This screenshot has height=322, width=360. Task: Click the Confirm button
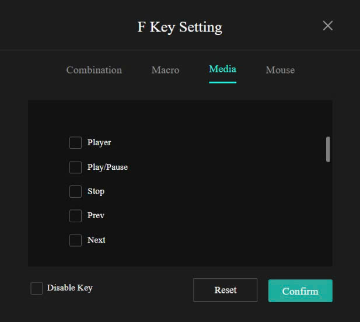click(x=300, y=290)
